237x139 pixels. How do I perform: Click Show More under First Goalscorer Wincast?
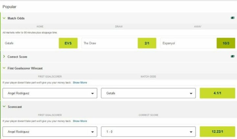pyautogui.click(x=80, y=83)
